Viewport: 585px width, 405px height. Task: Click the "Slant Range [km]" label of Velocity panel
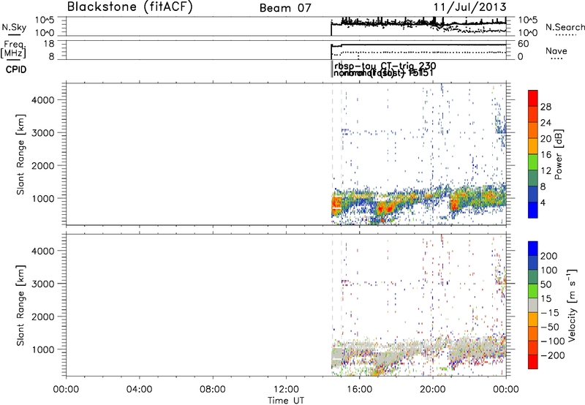[20, 306]
